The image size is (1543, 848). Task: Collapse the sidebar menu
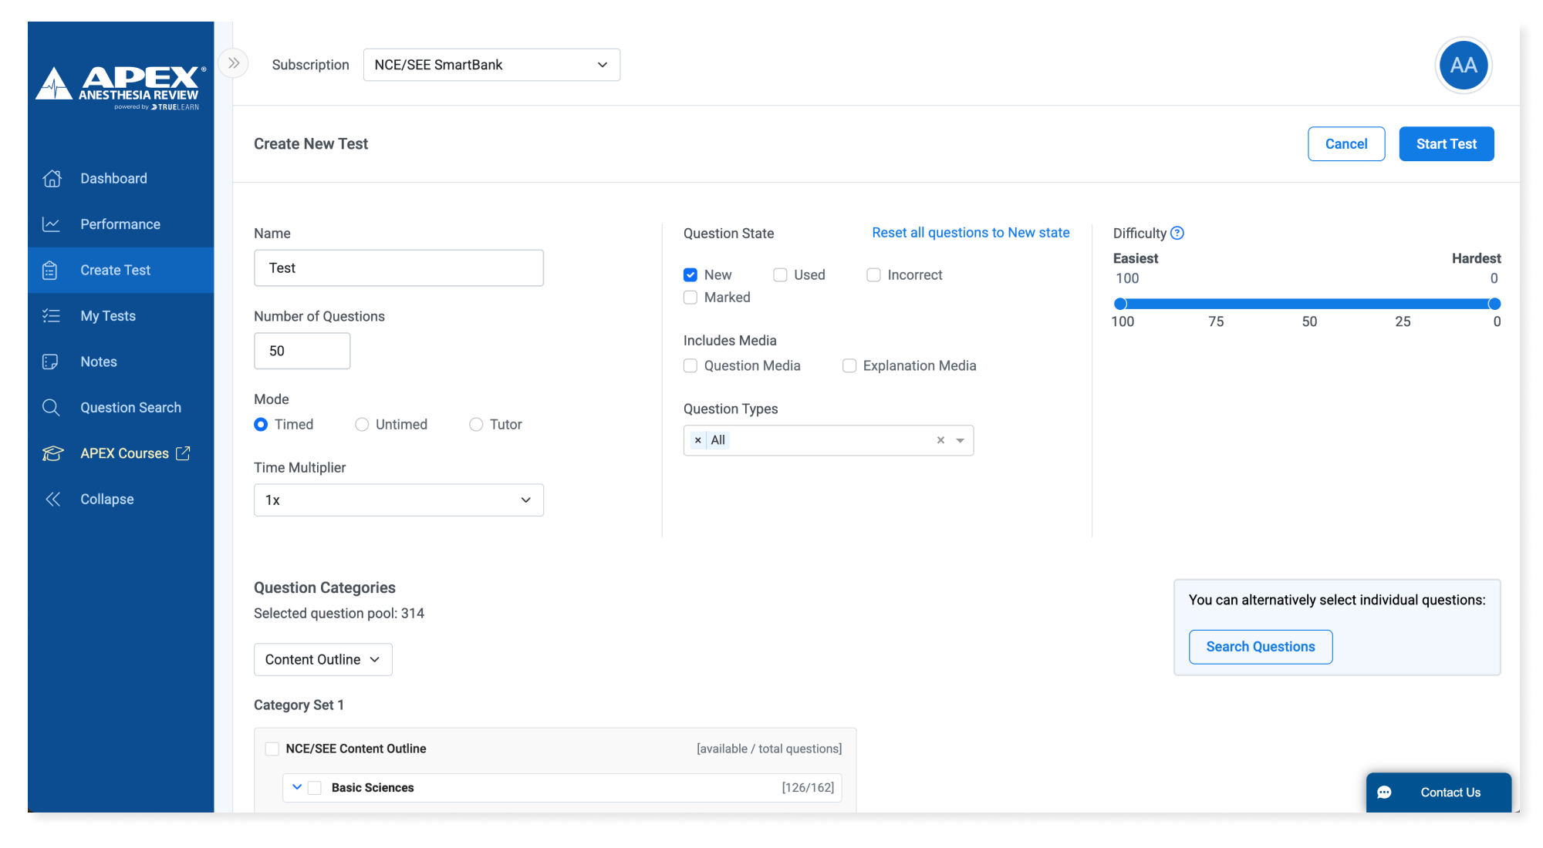[106, 500]
